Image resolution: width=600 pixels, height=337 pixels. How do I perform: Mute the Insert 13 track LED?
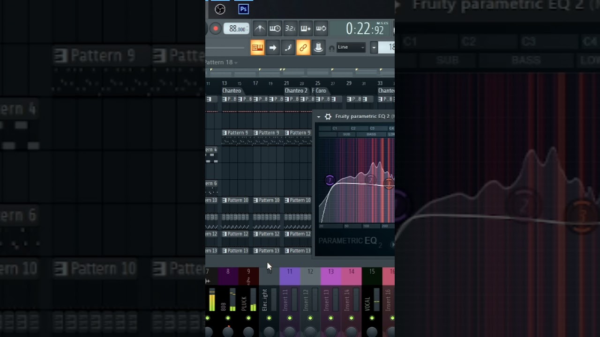pos(331,318)
